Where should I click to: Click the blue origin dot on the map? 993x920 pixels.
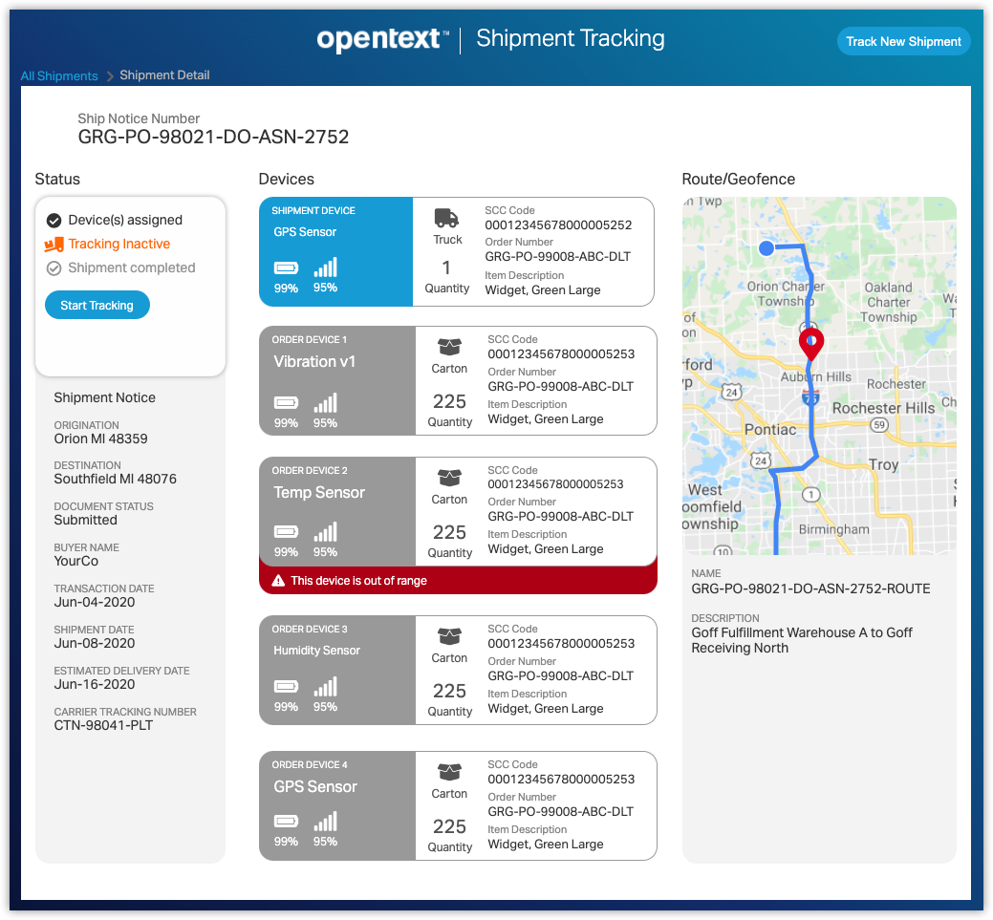[x=766, y=248]
